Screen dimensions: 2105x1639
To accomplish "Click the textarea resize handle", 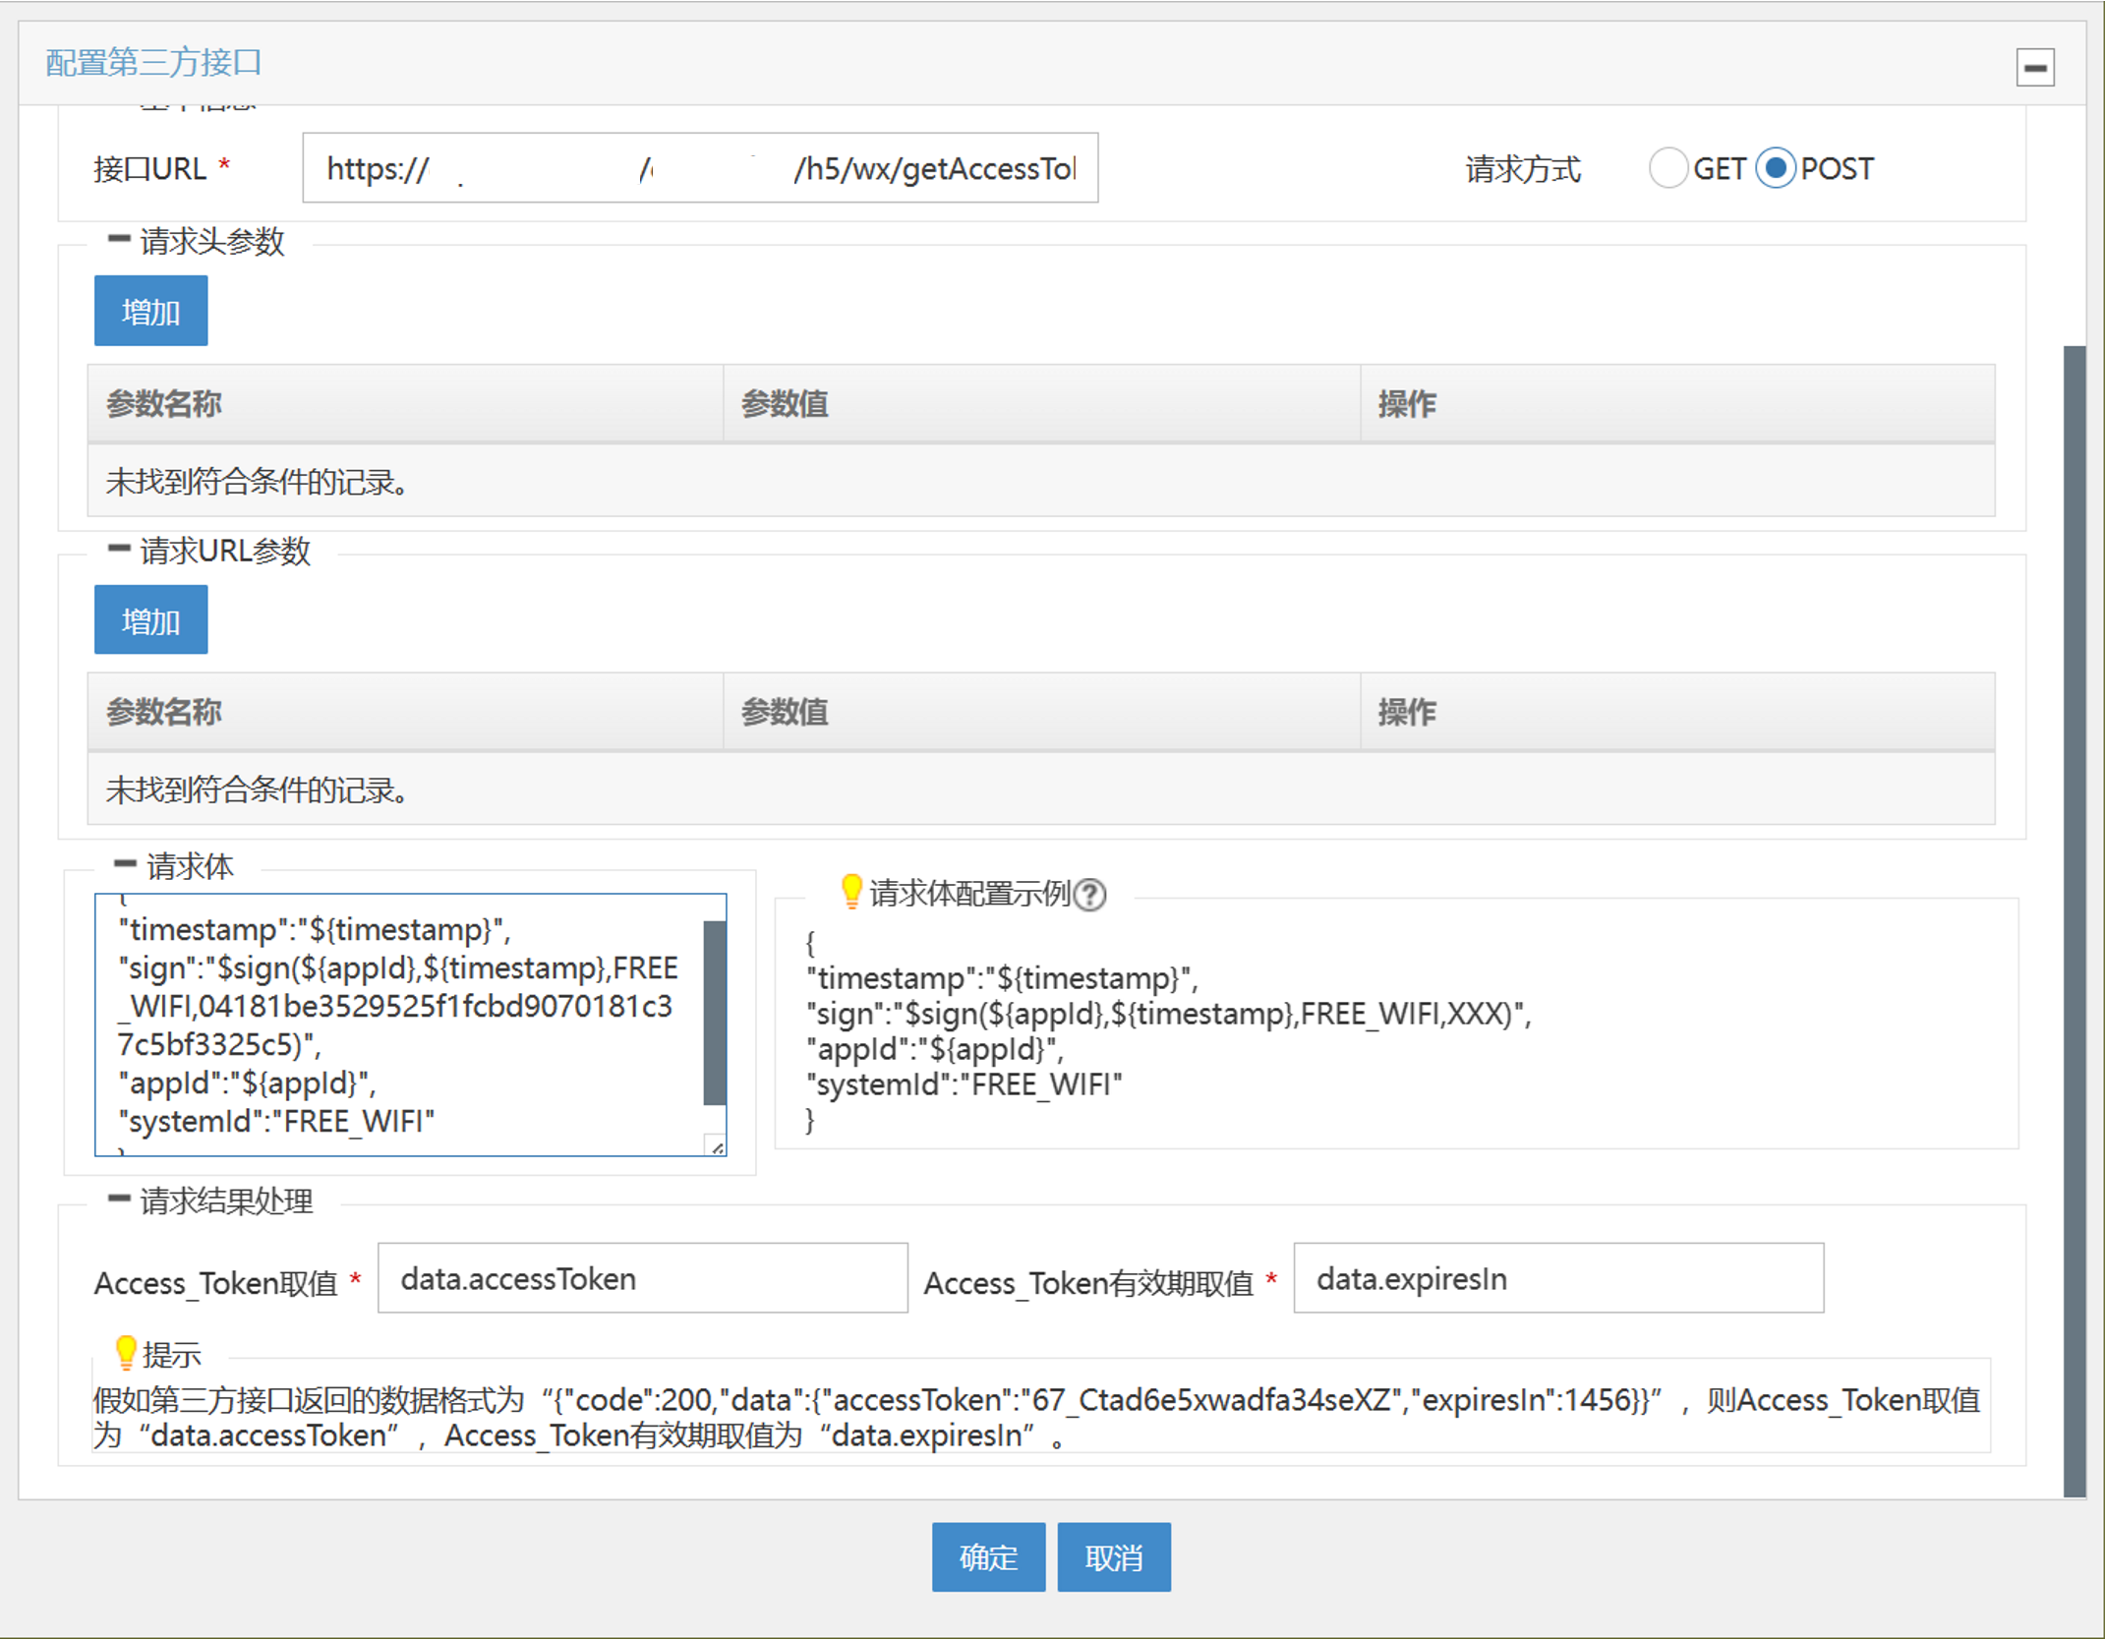I will (717, 1146).
